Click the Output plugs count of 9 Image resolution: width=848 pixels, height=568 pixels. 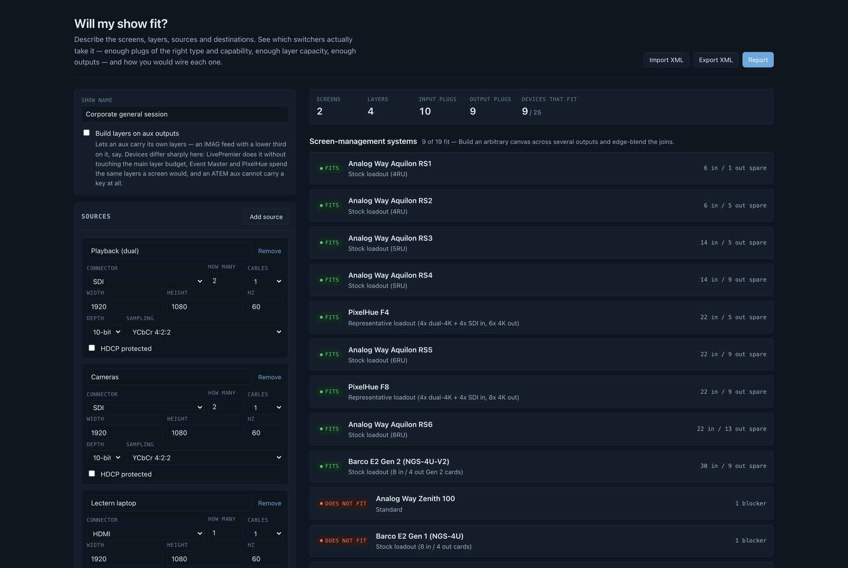(473, 111)
